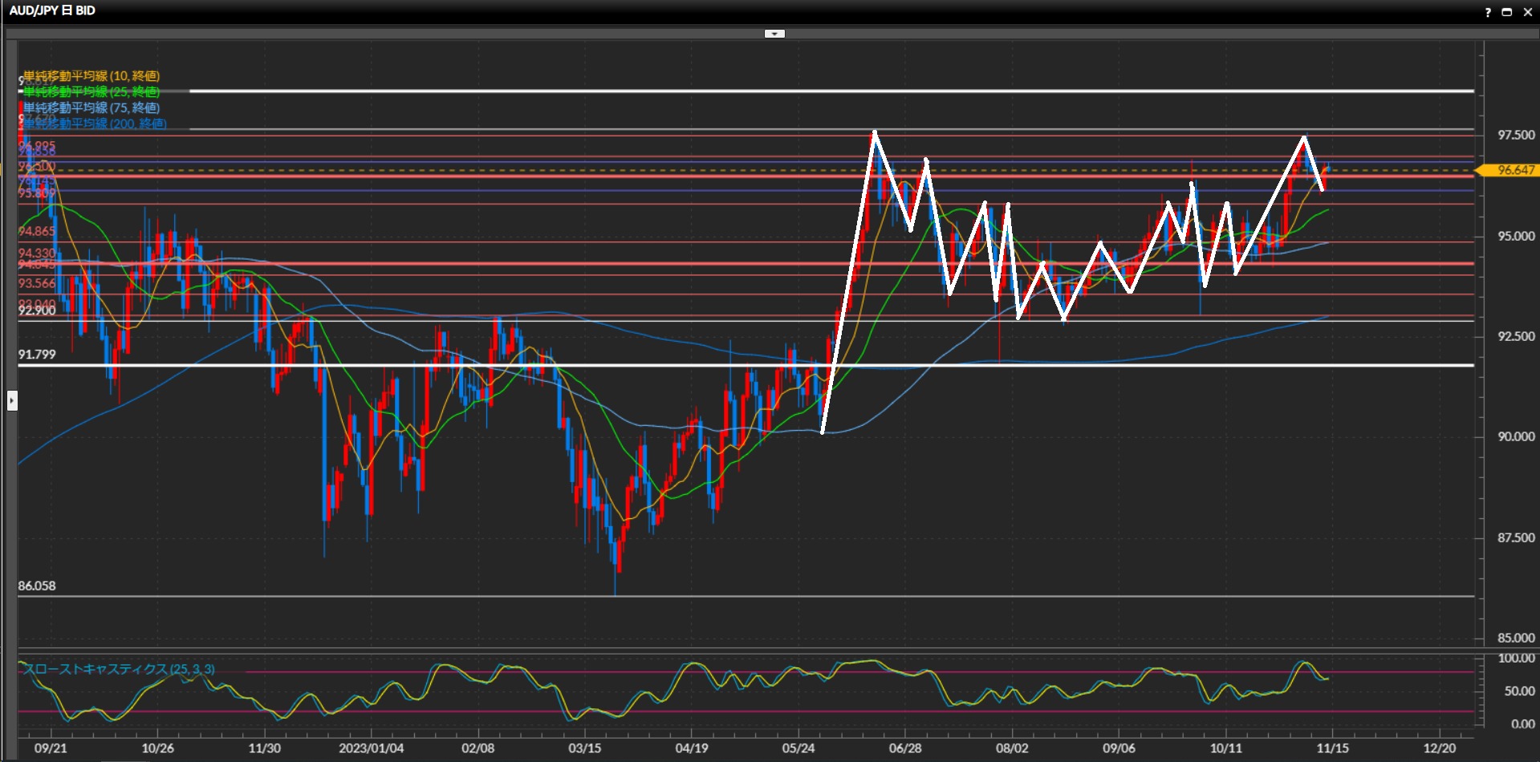1540x762 pixels.
Task: Expand the top toolbar dropdown arrow
Action: (774, 34)
